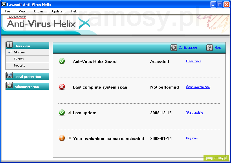The width and height of the screenshot is (231, 163).
Task: Click the Help link in the header
Action: coord(218,48)
